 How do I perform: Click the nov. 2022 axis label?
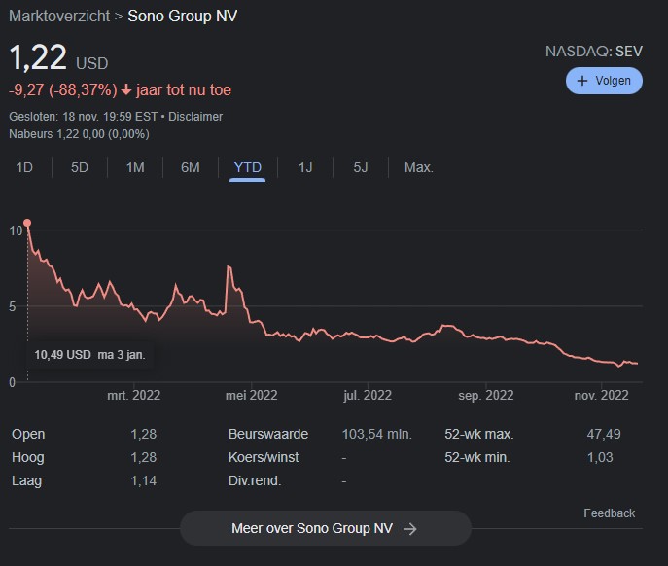pos(602,395)
